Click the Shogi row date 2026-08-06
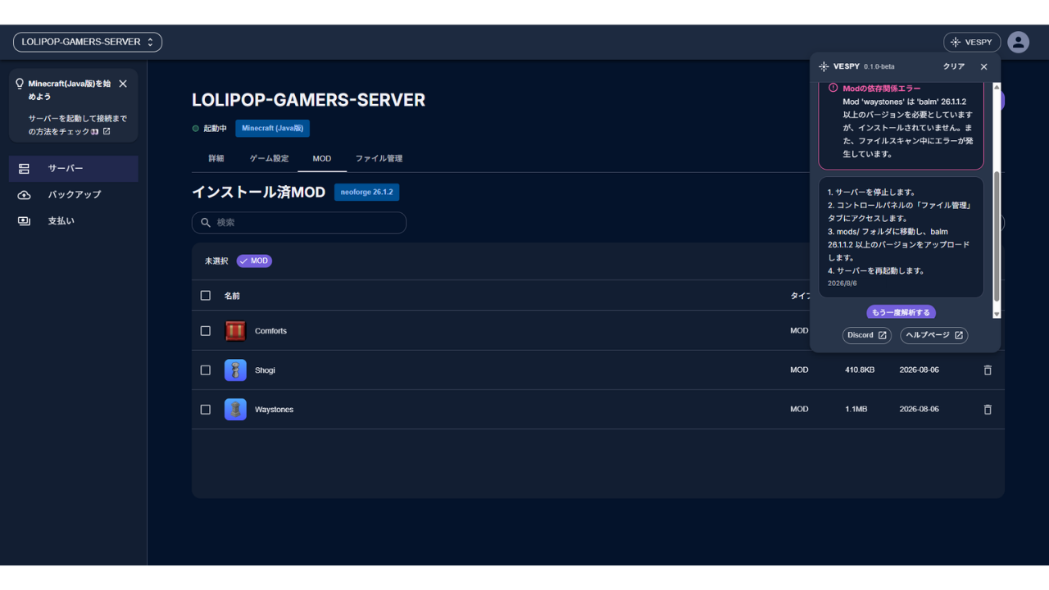This screenshot has height=590, width=1049. (x=920, y=370)
